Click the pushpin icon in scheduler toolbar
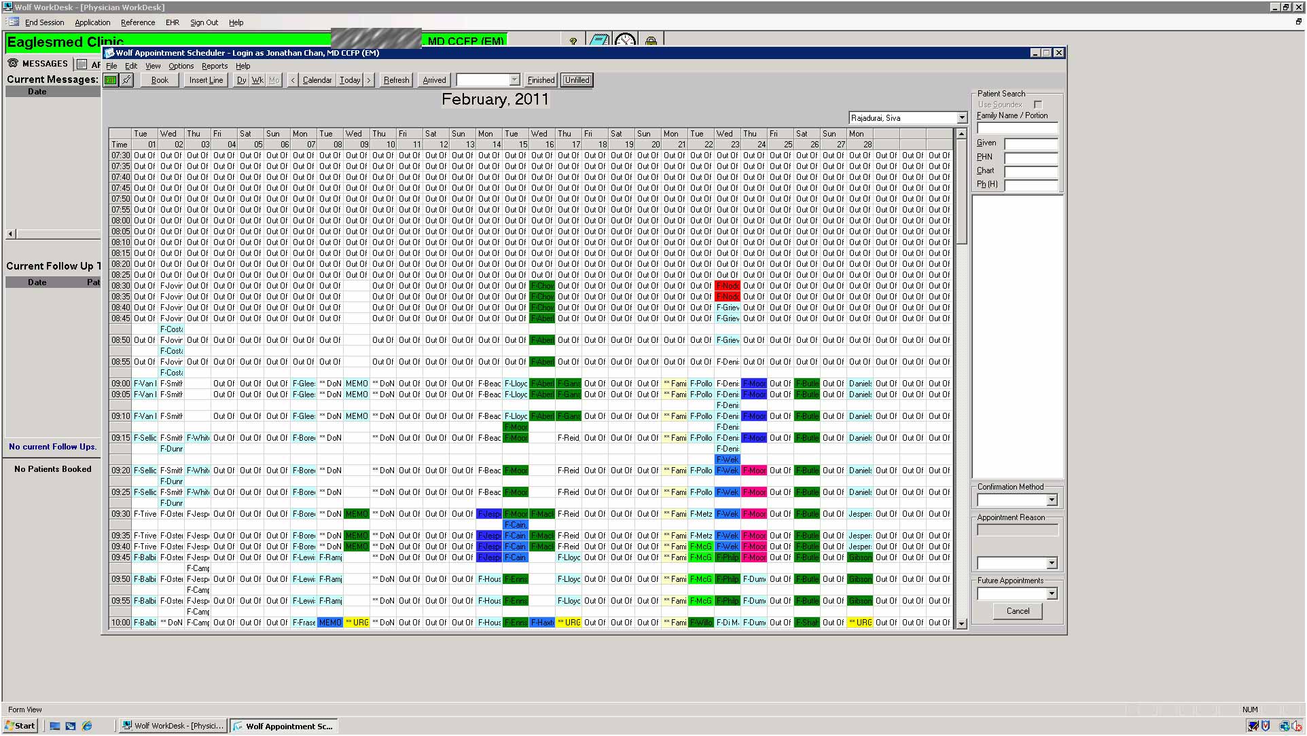This screenshot has height=736, width=1307. point(126,80)
